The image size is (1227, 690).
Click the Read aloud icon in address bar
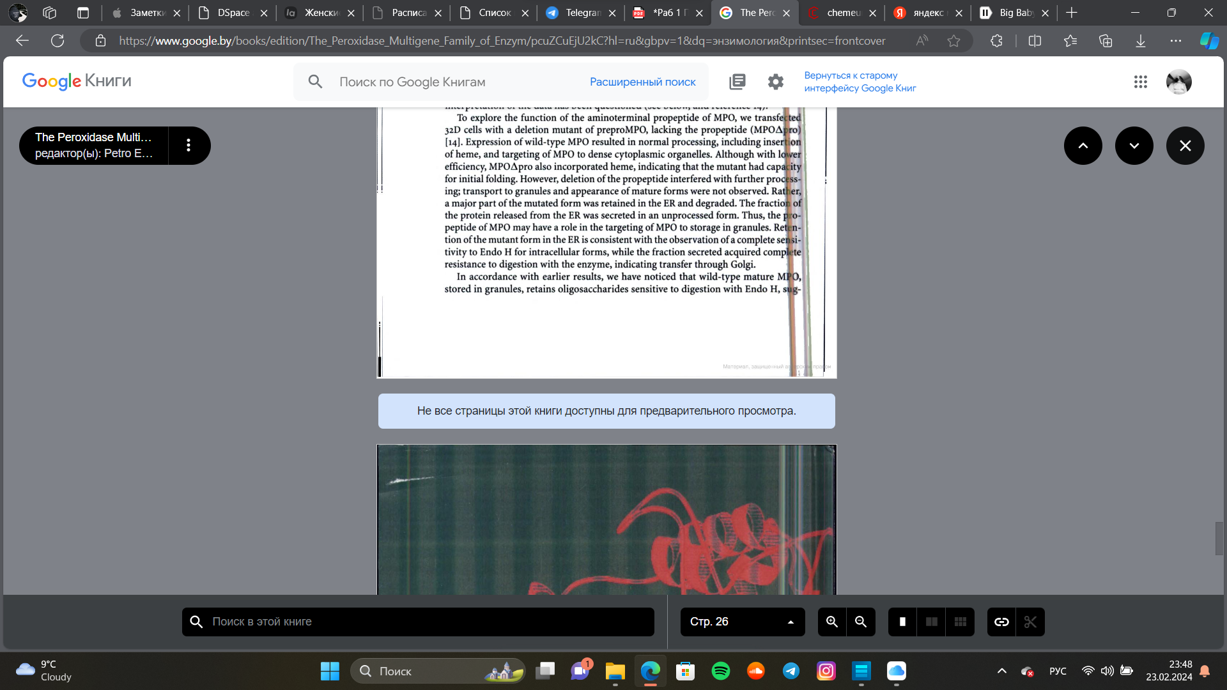(x=922, y=41)
